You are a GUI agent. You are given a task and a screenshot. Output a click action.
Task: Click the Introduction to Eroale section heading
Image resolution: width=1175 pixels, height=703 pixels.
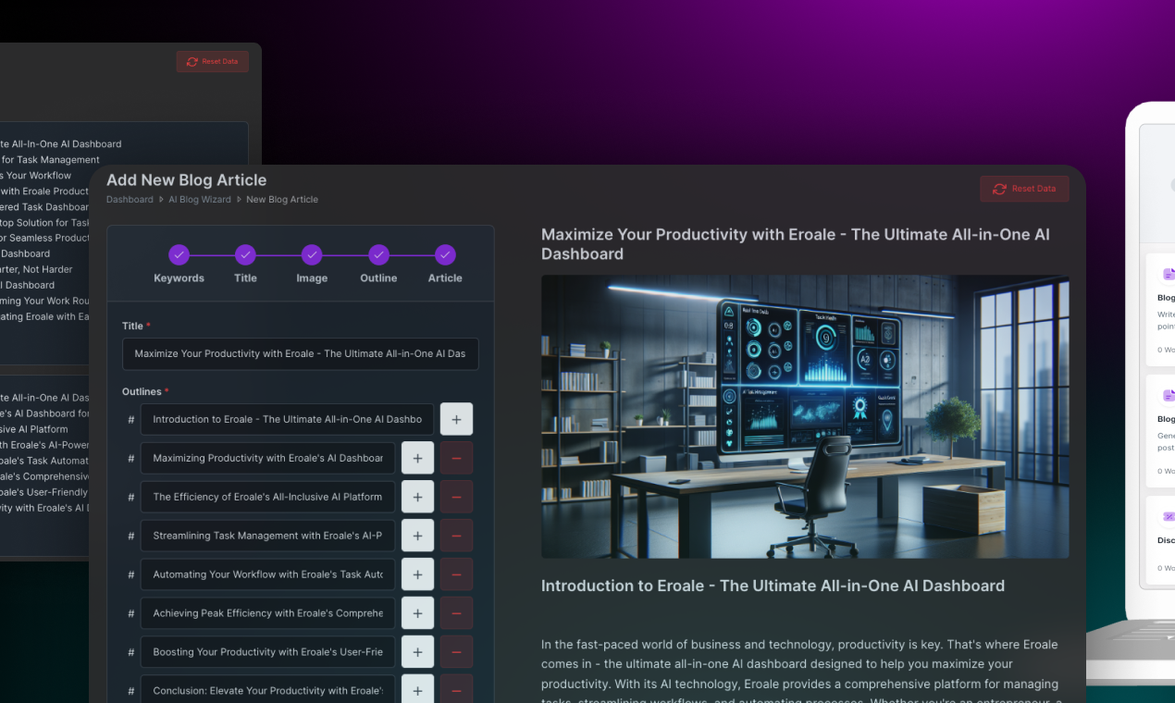click(773, 586)
